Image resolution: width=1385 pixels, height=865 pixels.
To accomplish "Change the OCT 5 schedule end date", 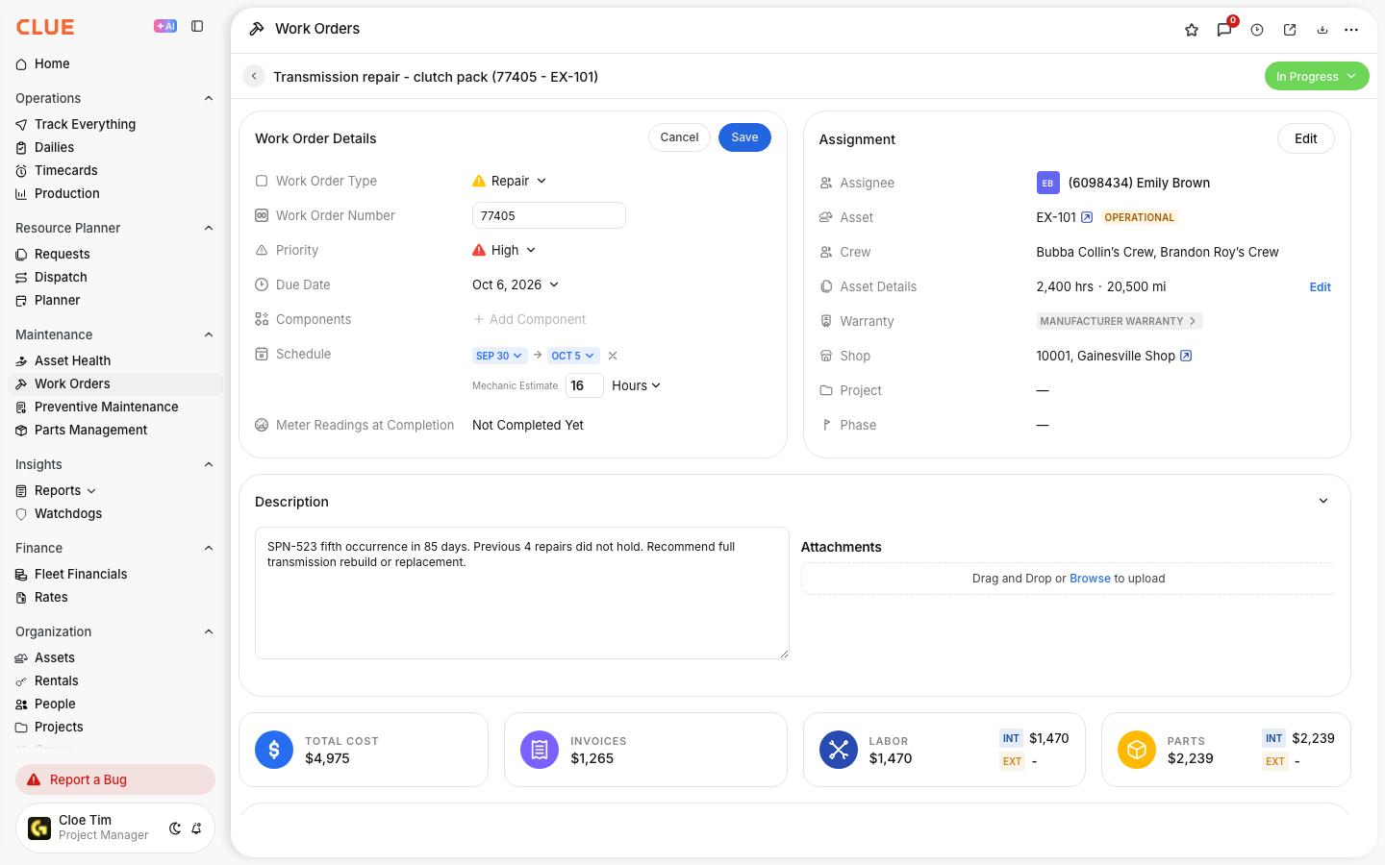I will coord(573,356).
